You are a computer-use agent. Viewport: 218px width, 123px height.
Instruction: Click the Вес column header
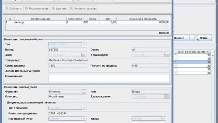108,19
